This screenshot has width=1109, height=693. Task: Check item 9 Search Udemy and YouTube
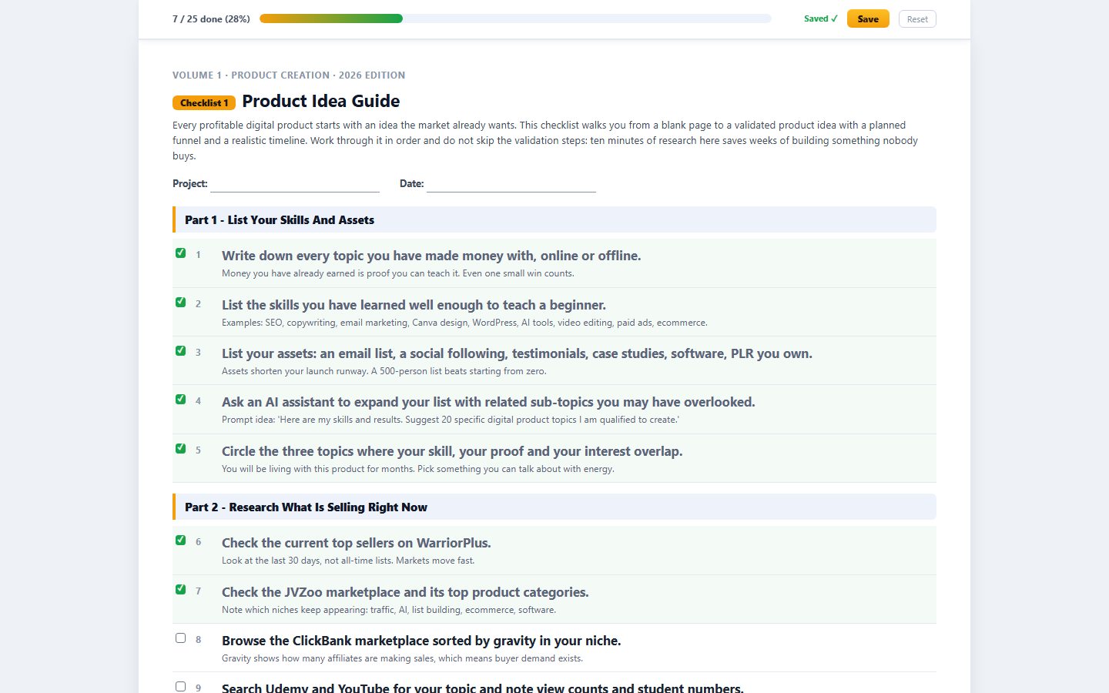(x=180, y=686)
